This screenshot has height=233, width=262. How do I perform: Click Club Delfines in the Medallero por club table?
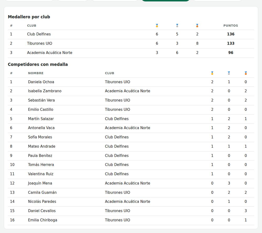pyautogui.click(x=39, y=34)
